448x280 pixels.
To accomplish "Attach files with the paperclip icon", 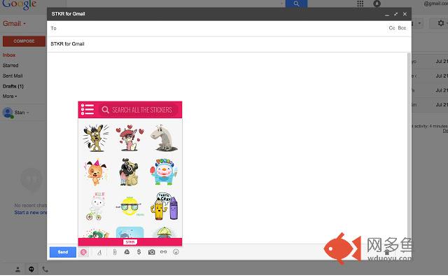I will 115,252.
